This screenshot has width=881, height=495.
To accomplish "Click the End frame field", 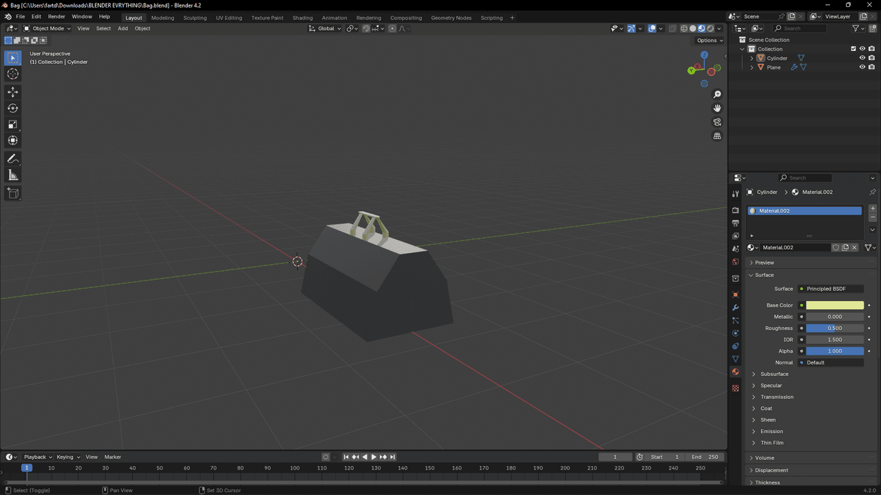I will 706,457.
